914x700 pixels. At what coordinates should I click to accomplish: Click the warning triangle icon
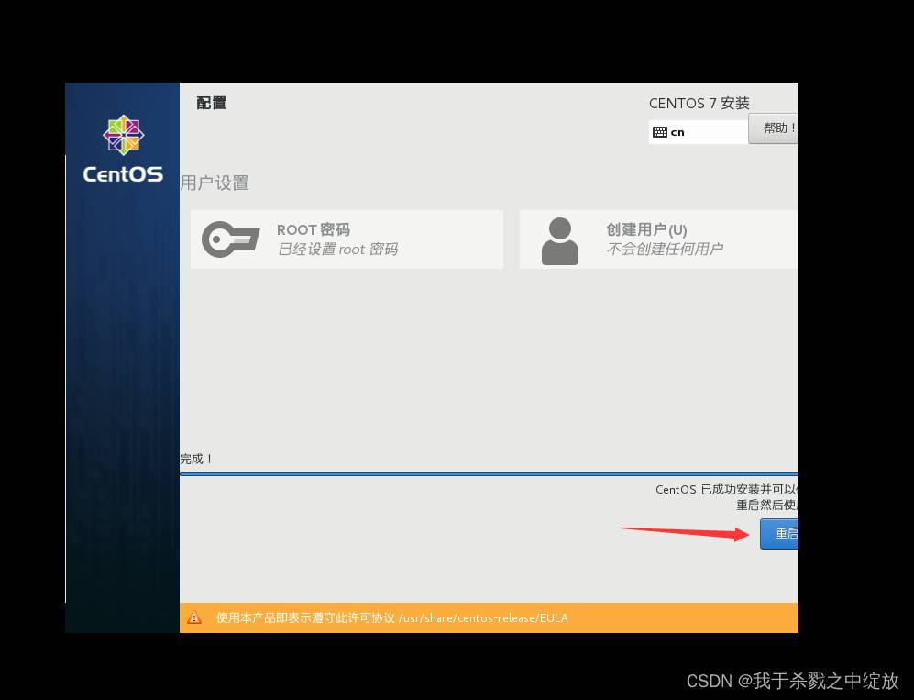point(194,617)
